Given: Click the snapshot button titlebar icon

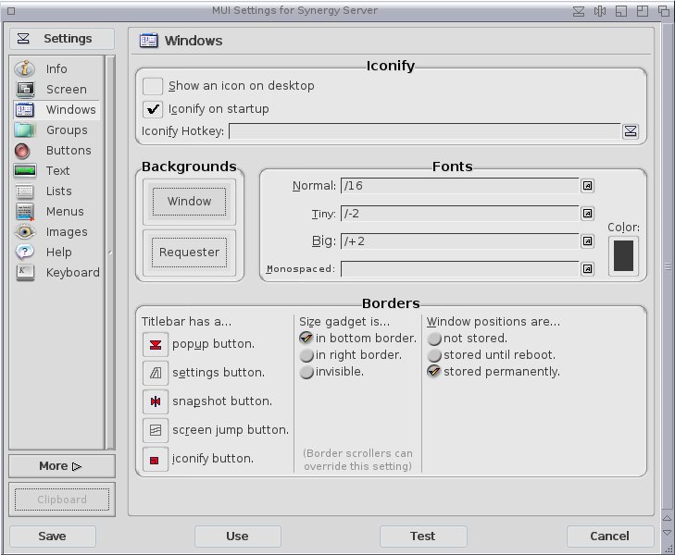Looking at the screenshot, I should pyautogui.click(x=155, y=402).
